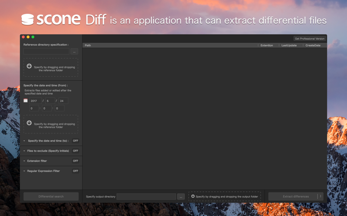Image resolution: width=347 pixels, height=216 pixels.
Task: Click the date-section drag-and-drop area
Action: [x=51, y=124]
